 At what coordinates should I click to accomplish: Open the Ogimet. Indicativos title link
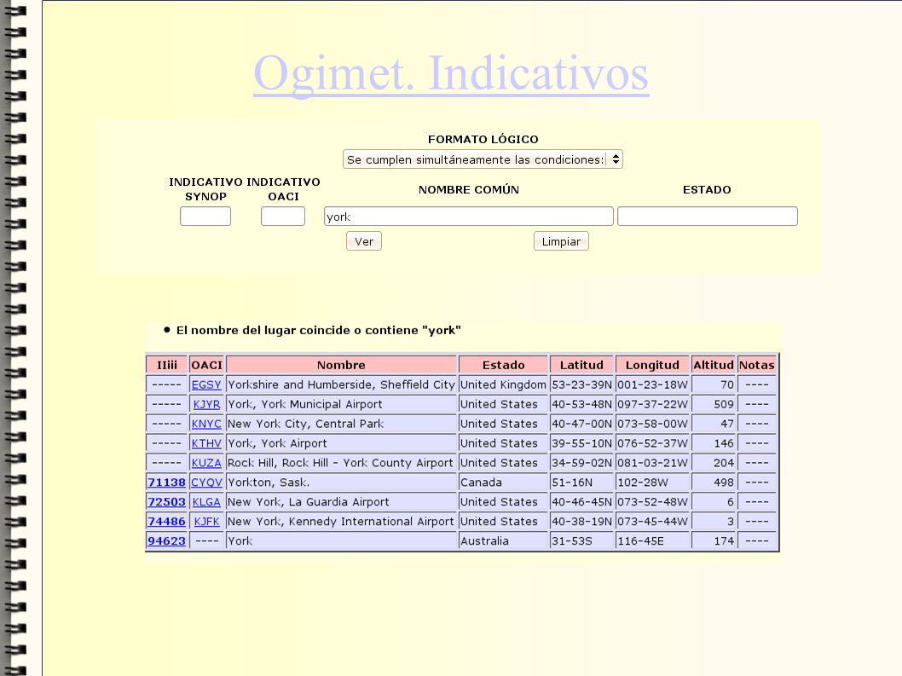coord(451,73)
